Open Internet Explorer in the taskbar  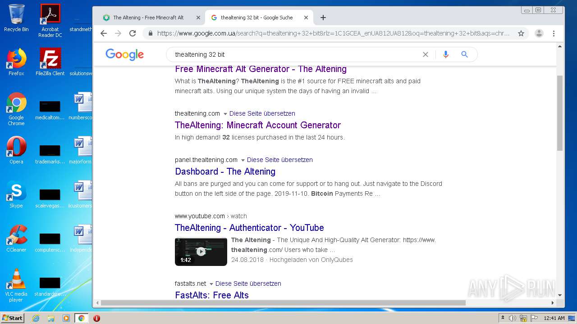click(36, 318)
